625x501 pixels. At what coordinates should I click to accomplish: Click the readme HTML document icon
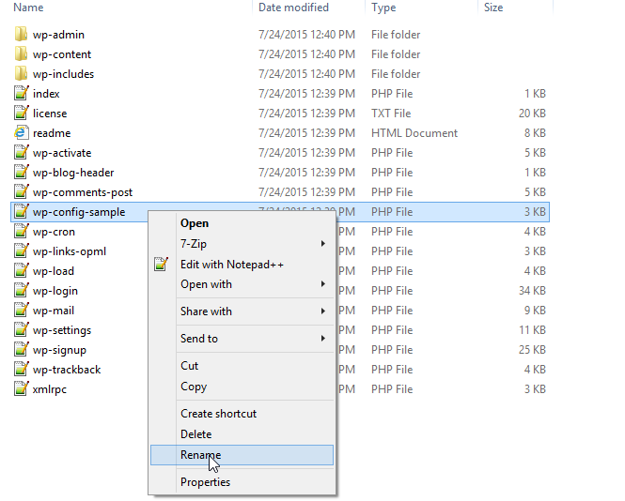coord(22,132)
